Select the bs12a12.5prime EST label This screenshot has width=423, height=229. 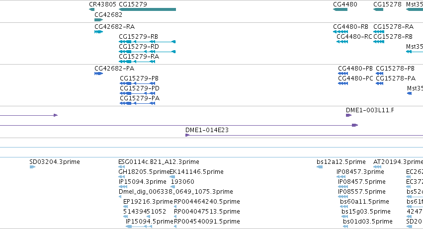pyautogui.click(x=341, y=162)
